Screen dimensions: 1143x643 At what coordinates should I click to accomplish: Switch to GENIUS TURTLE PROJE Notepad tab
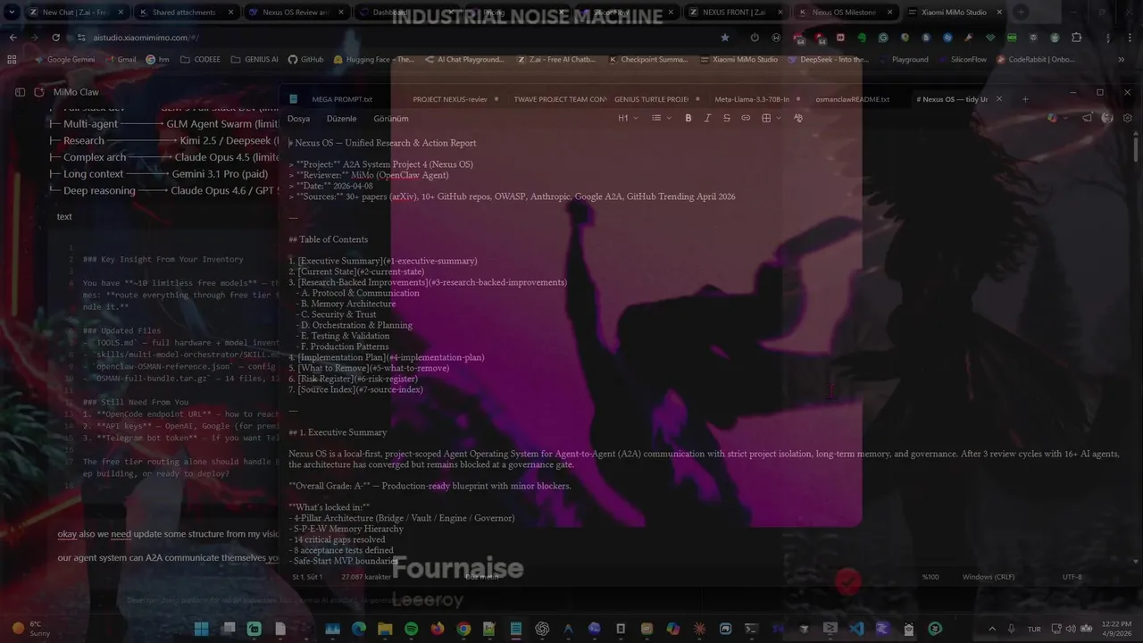tap(651, 99)
